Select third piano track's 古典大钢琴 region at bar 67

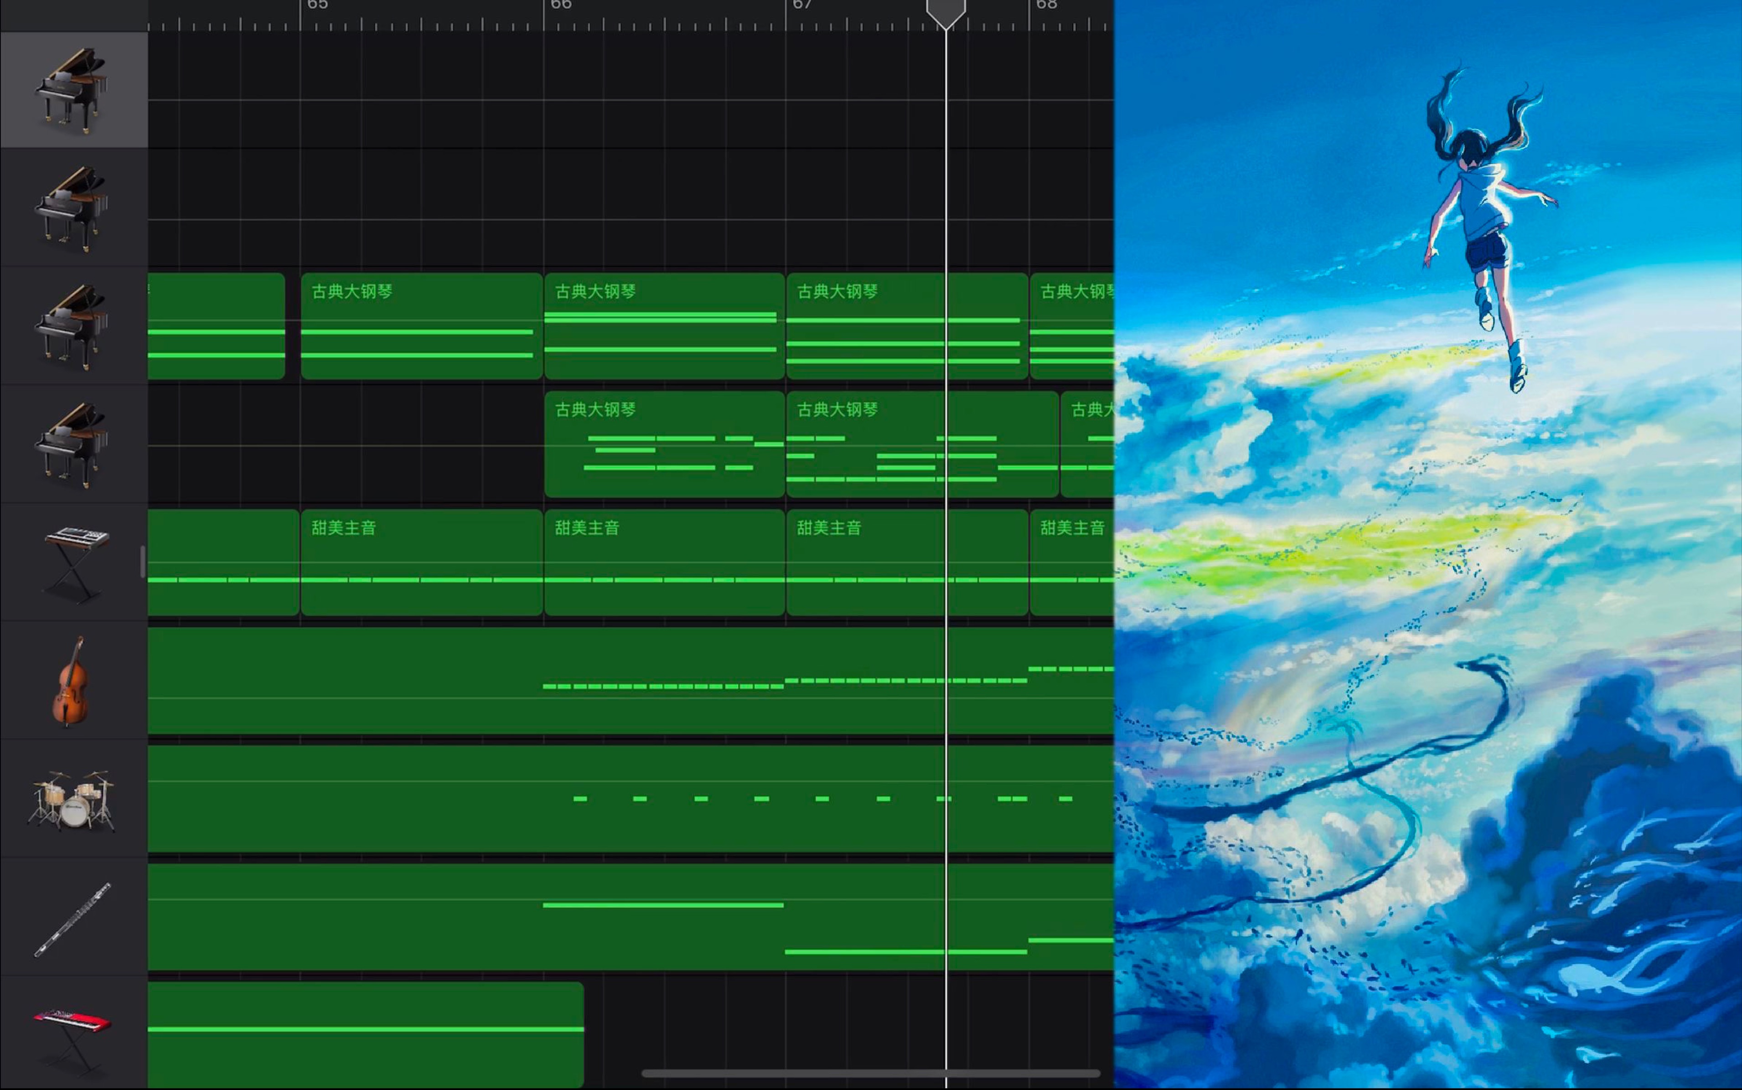point(907,326)
